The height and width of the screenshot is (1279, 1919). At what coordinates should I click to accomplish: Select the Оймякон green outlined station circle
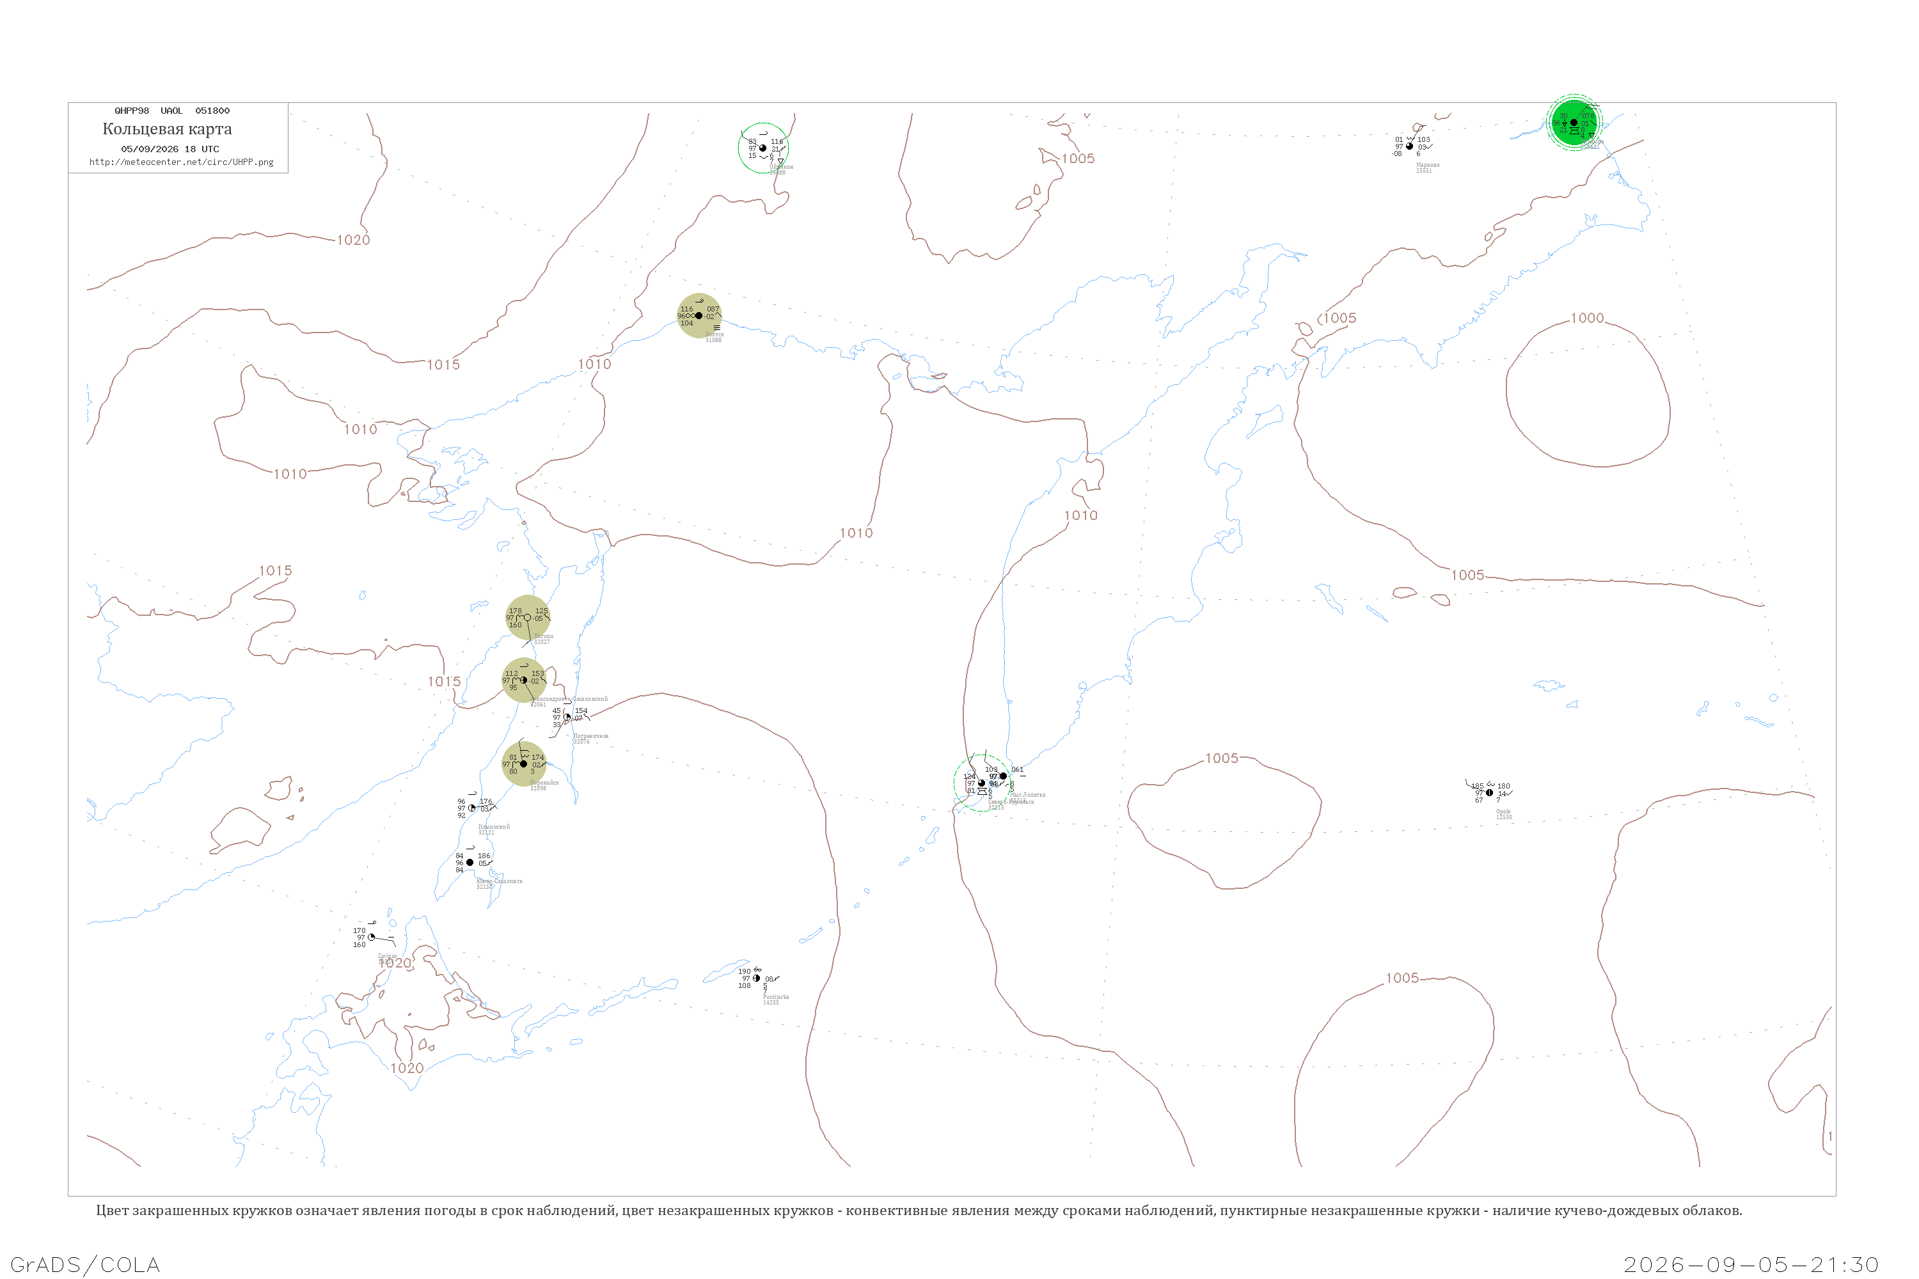coord(763,148)
